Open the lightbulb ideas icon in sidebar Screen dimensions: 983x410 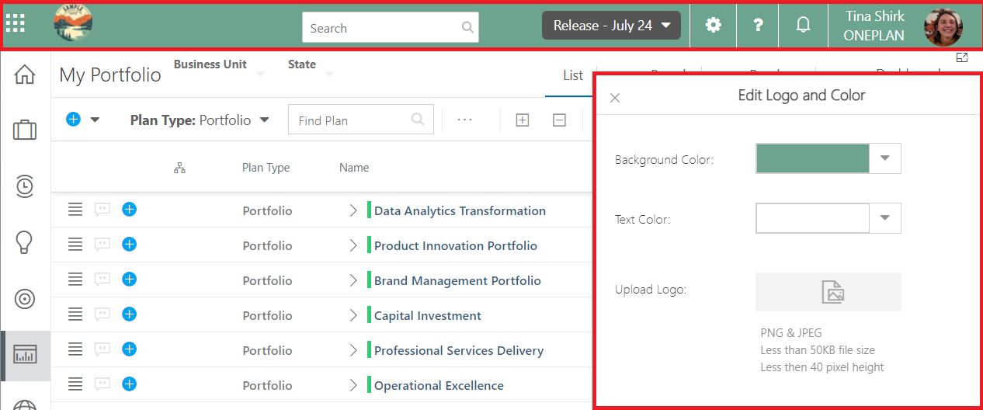pyautogui.click(x=25, y=242)
